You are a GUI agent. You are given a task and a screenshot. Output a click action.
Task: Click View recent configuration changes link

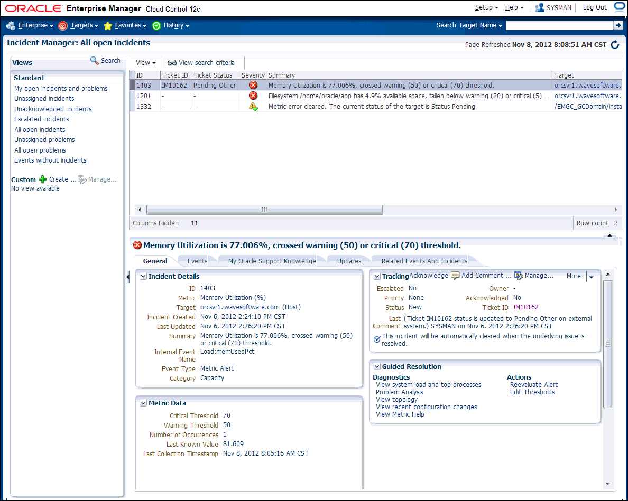[x=427, y=407]
